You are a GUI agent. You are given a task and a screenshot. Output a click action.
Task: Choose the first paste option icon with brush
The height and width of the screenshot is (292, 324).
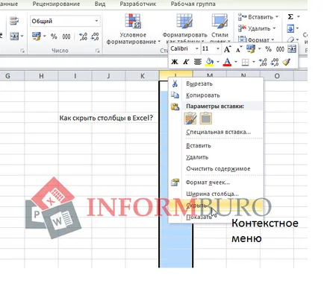(x=190, y=118)
